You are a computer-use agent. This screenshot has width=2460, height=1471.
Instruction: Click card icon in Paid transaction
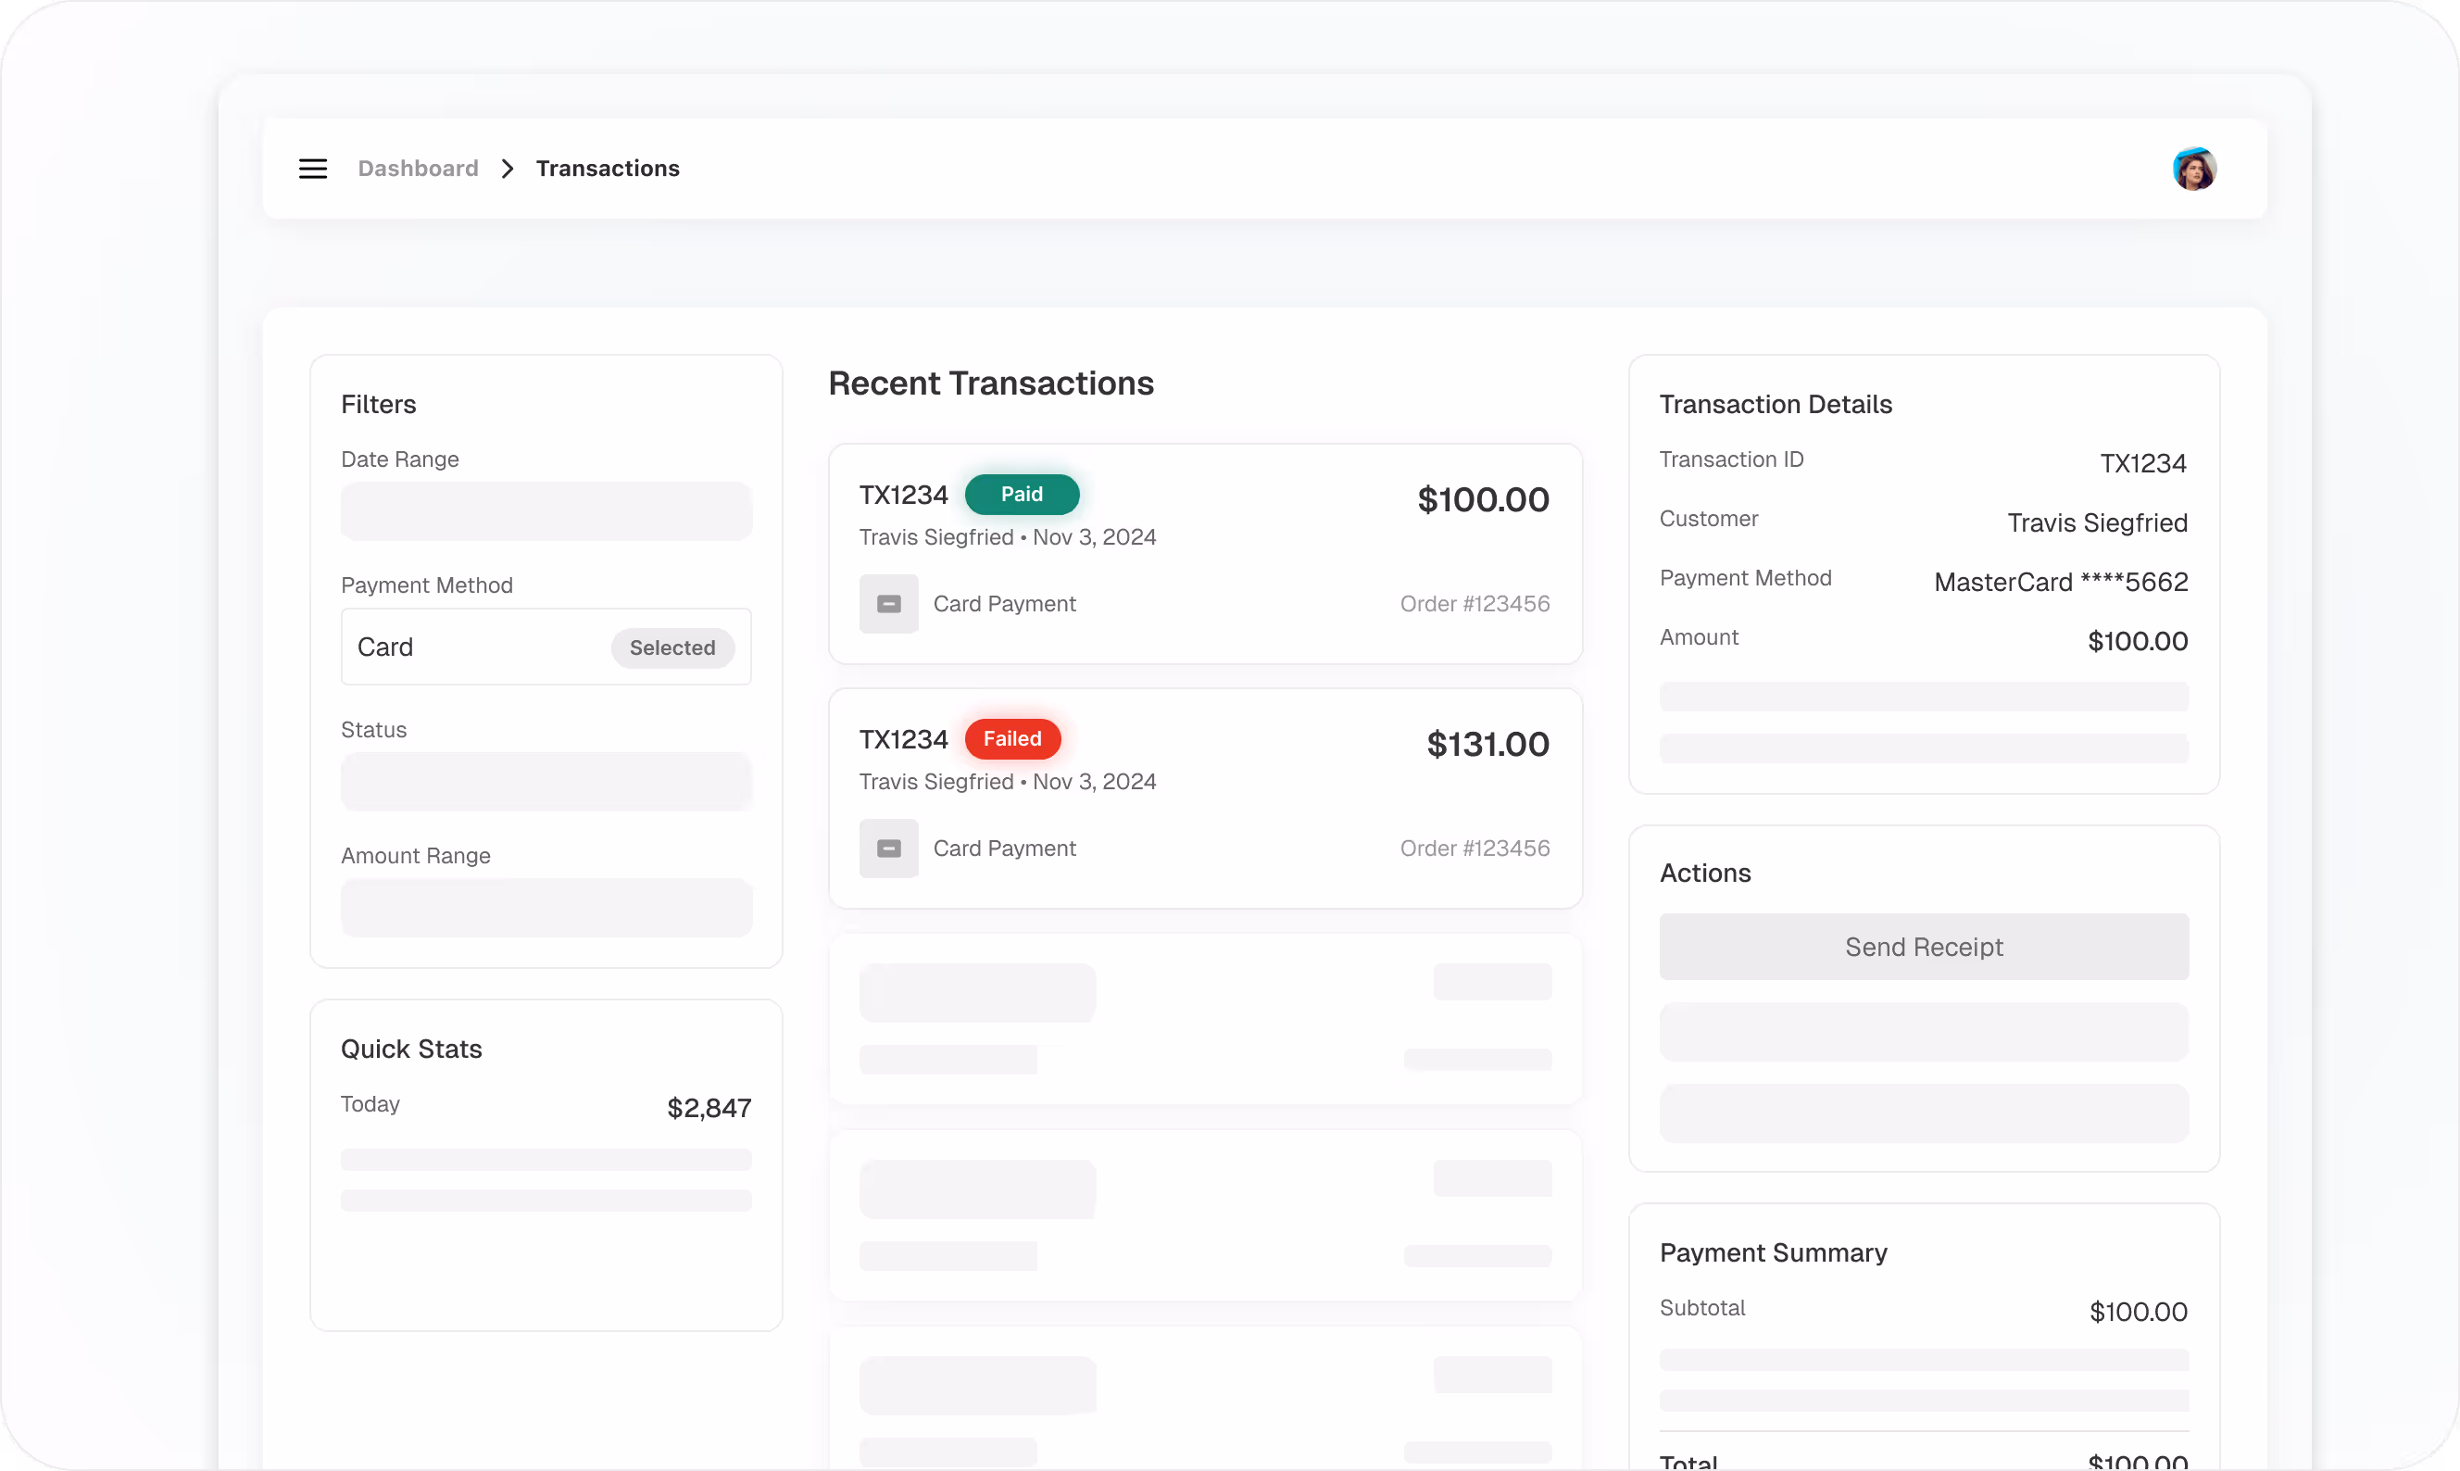click(x=888, y=604)
